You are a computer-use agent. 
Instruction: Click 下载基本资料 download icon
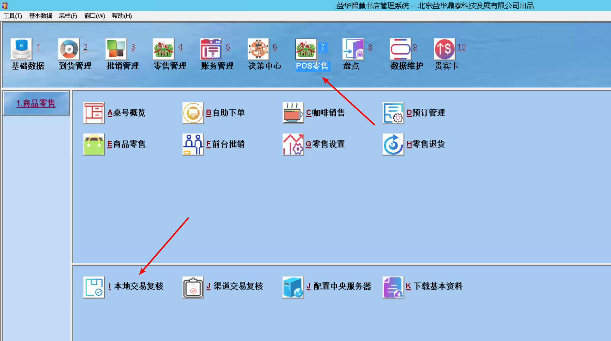pyautogui.click(x=393, y=287)
